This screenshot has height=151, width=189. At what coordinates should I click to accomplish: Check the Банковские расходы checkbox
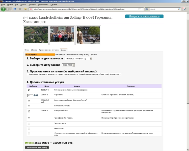(29, 106)
